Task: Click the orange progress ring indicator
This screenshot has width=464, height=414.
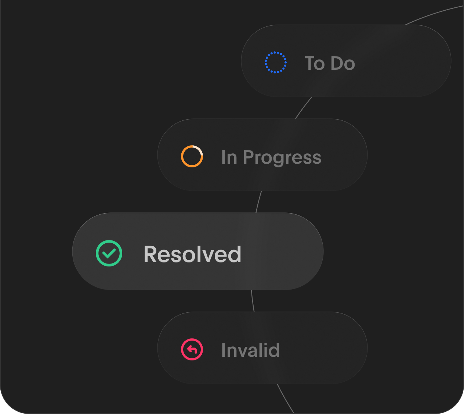Action: [192, 156]
